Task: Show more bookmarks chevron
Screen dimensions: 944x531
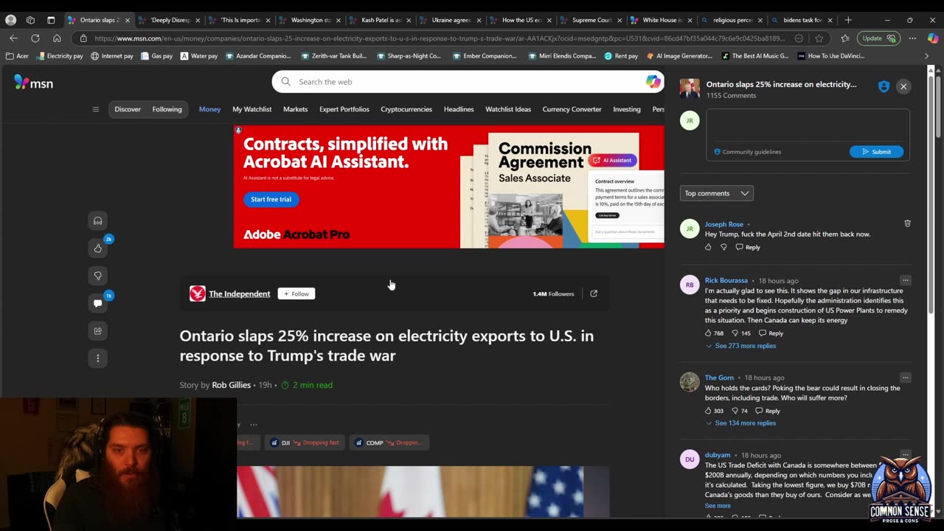Action: [927, 56]
